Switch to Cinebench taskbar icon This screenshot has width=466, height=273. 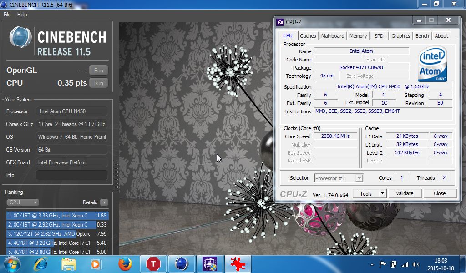click(x=181, y=264)
